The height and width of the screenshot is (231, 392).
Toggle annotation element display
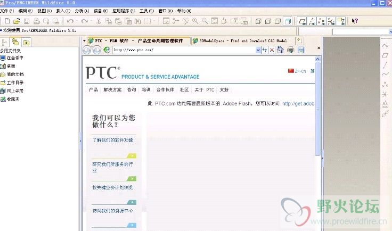341,21
